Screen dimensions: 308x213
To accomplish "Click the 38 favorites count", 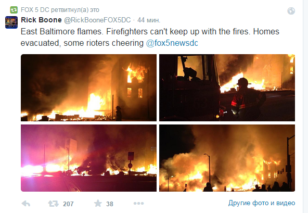I will point(110,204).
